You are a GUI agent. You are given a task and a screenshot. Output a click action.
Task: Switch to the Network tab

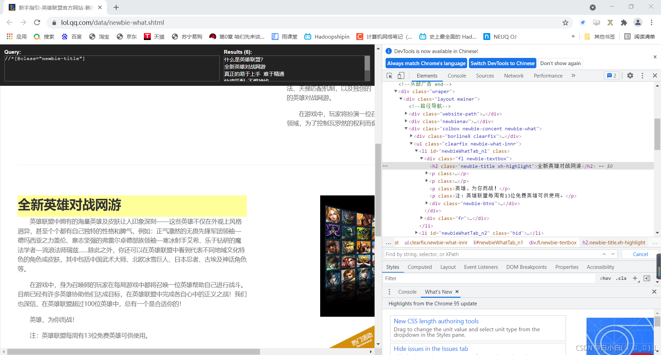[x=514, y=75]
